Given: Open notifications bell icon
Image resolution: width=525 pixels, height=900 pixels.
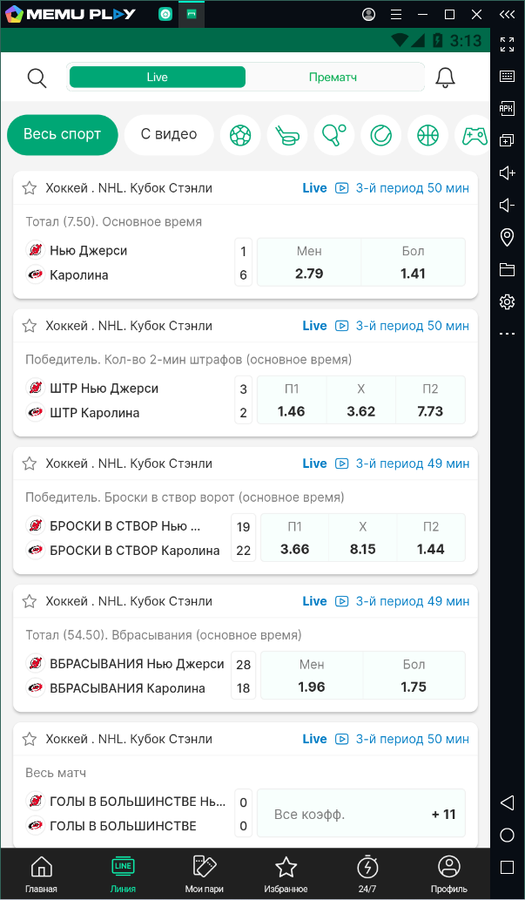Looking at the screenshot, I should coord(446,78).
